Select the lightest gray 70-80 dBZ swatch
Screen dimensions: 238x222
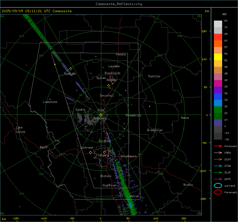218,24
